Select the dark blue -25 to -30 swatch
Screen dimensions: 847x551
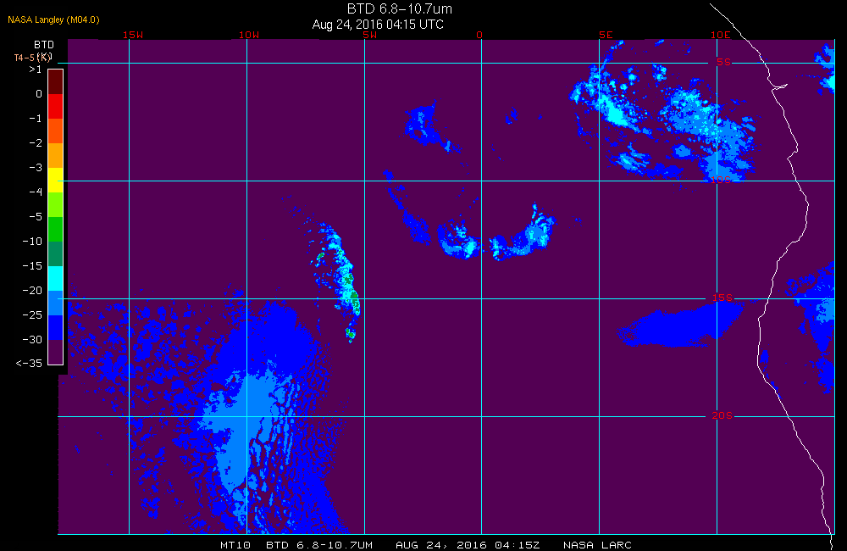(56, 328)
